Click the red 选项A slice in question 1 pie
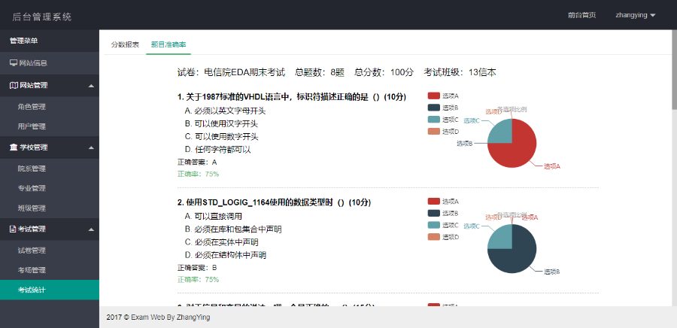The height and width of the screenshot is (328, 677). [x=518, y=151]
